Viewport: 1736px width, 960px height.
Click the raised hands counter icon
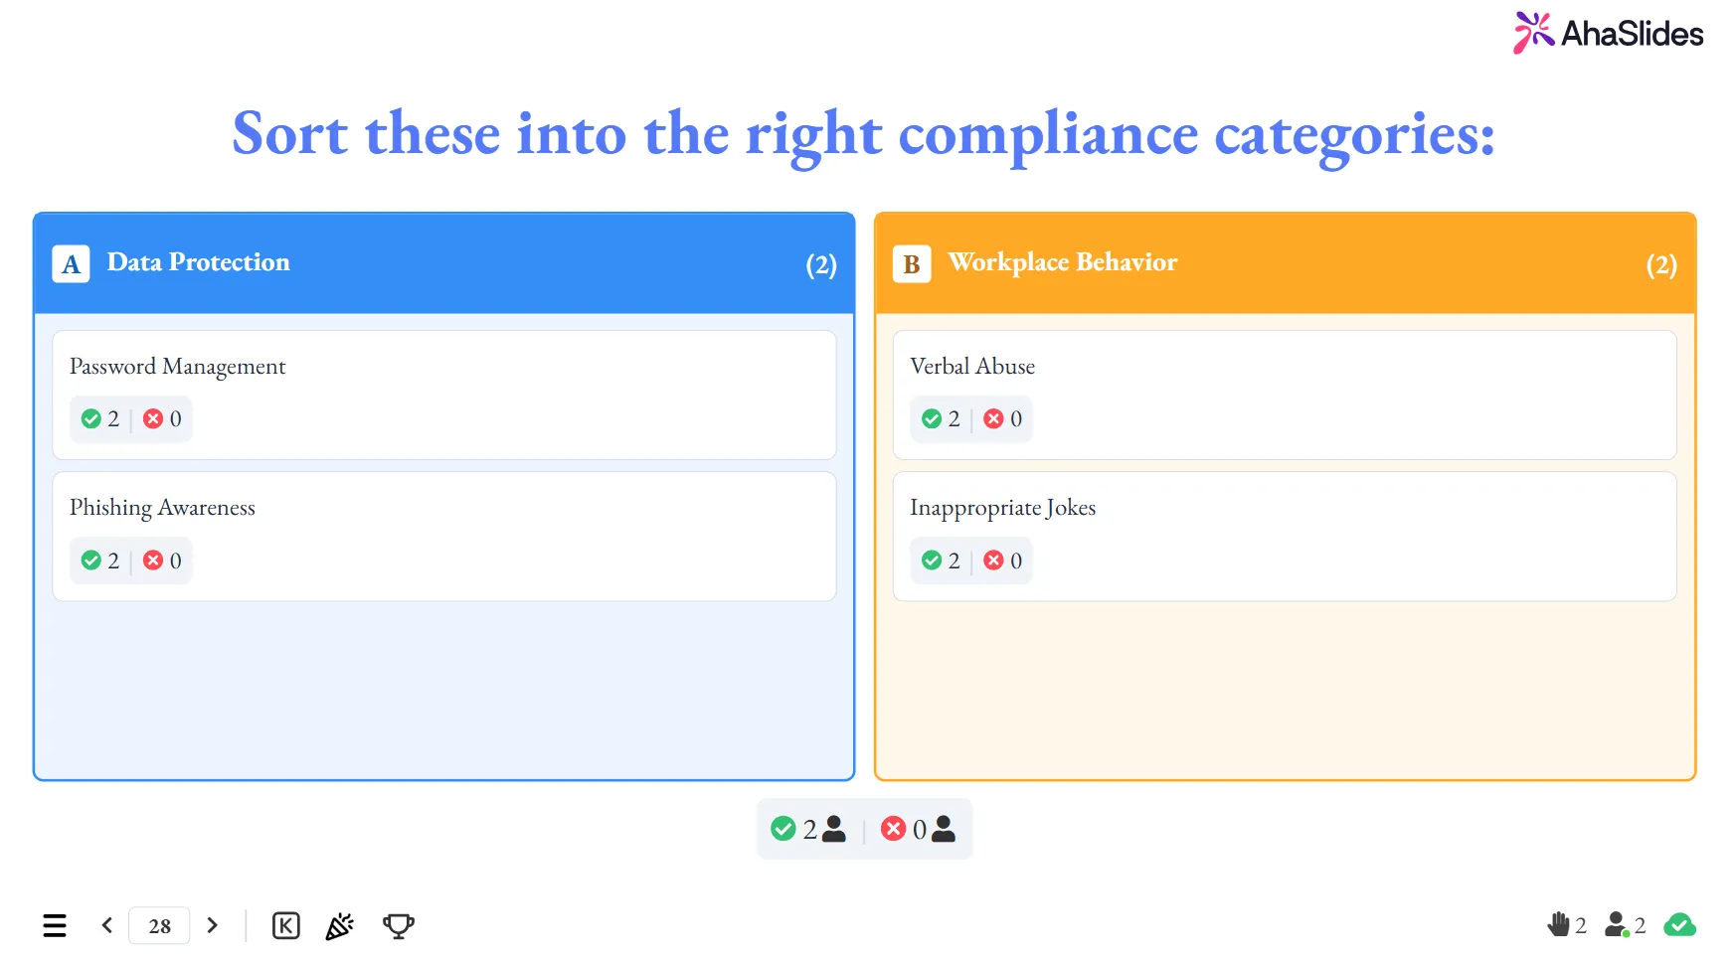point(1558,925)
